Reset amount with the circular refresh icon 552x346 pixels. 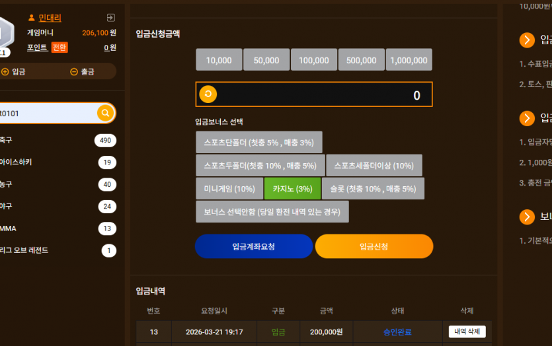point(208,94)
